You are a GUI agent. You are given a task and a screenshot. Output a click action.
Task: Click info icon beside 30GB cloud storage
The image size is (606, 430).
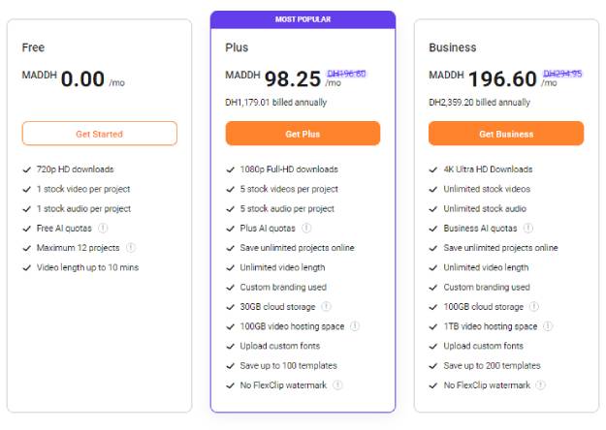click(x=326, y=306)
